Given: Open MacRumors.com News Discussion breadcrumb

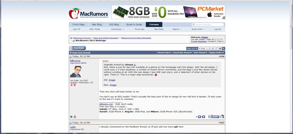Looking at the screenshot, I should coord(136,38).
